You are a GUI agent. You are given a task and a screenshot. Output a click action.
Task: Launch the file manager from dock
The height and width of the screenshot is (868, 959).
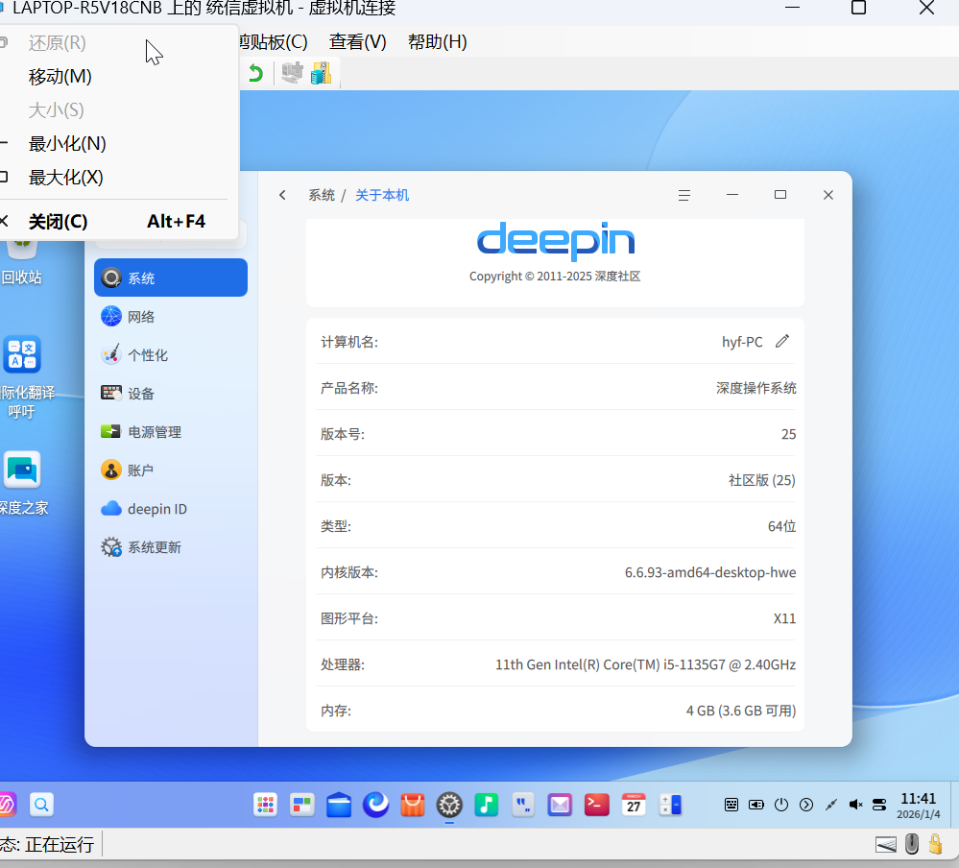[x=339, y=805]
